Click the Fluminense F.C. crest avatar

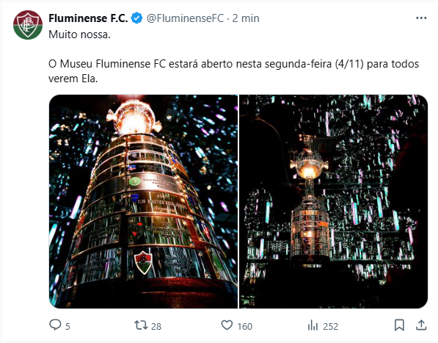pos(28,25)
